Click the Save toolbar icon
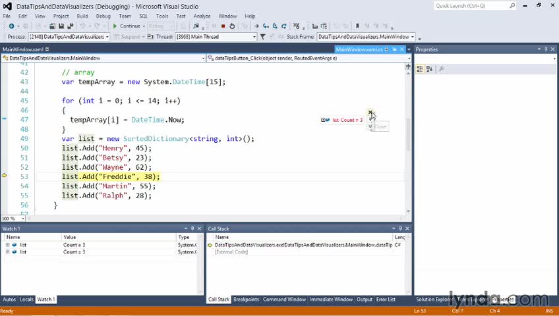Viewport: 559px width, 316px height. 61,26
